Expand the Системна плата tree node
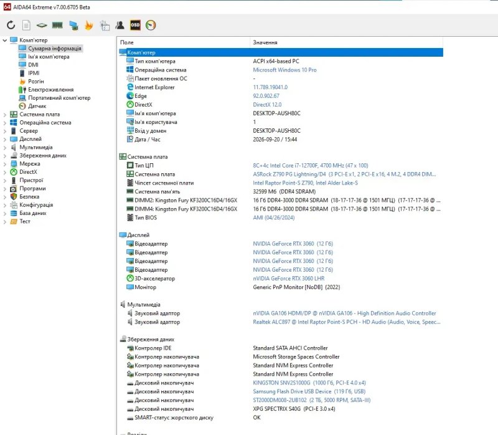 pyautogui.click(x=5, y=115)
